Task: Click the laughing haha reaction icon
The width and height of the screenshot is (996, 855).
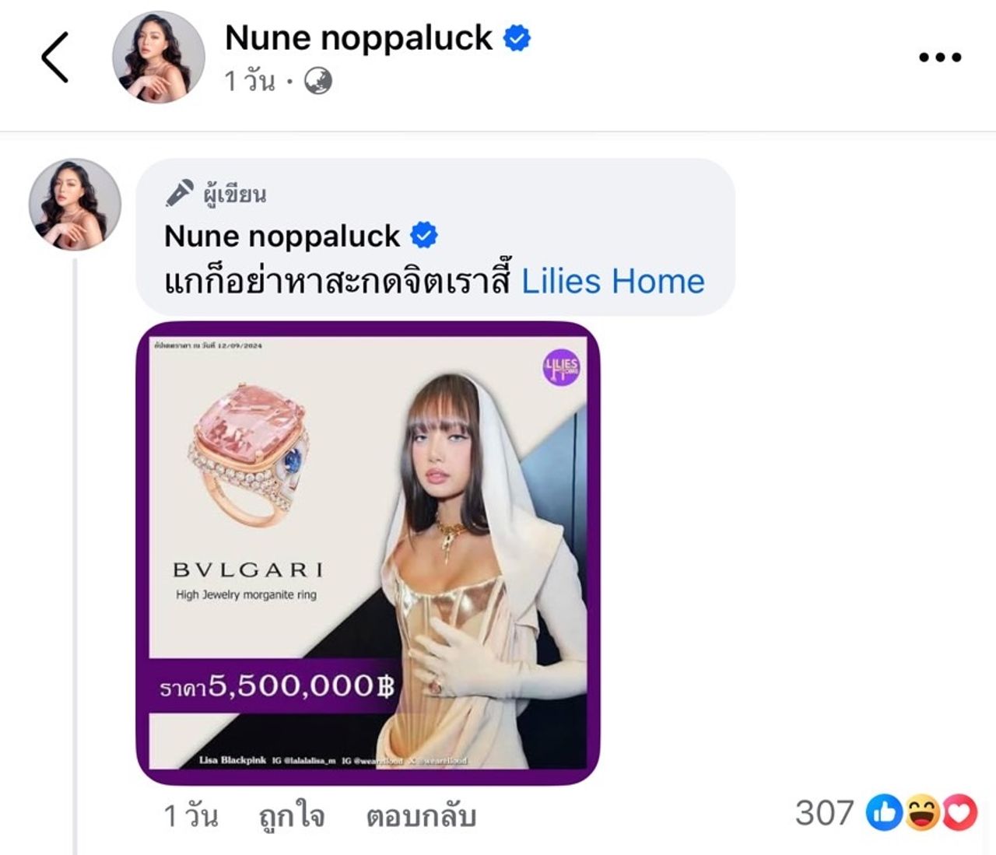Action: click(x=923, y=813)
